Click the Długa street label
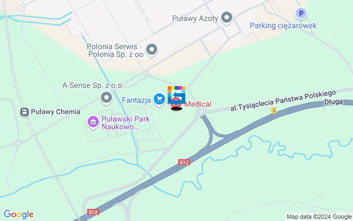Screen dimensions: 353x221 pos(333,102)
